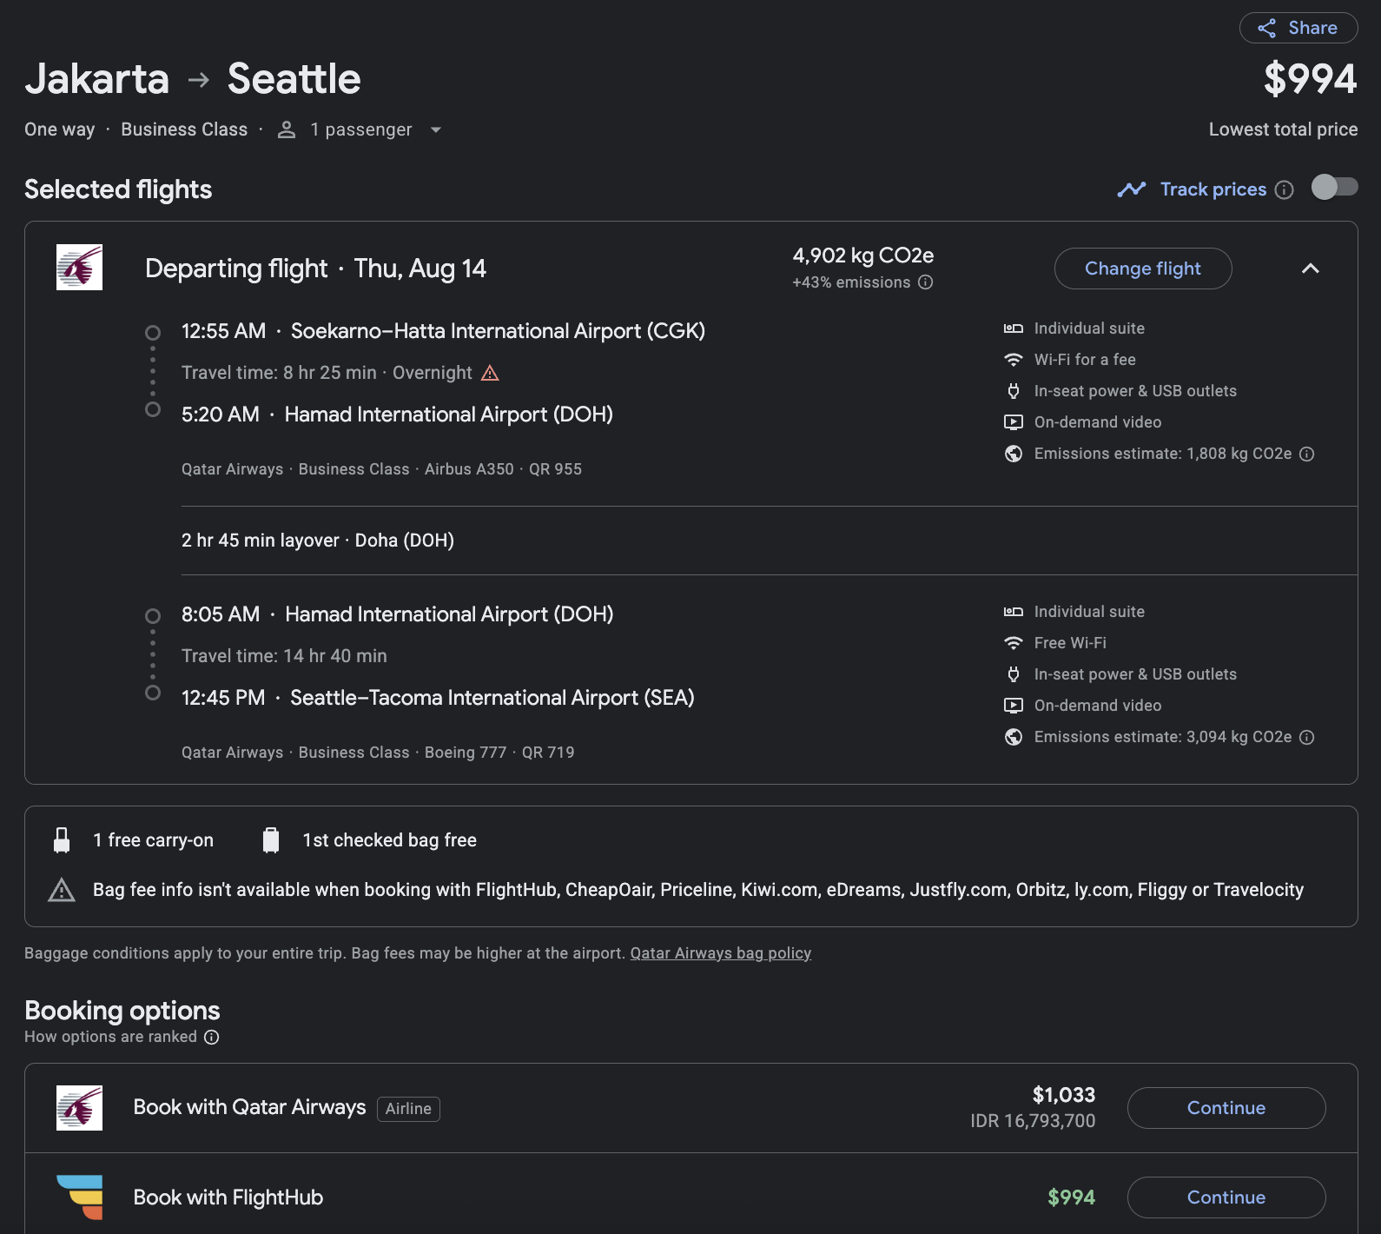Viewport: 1381px width, 1234px height.
Task: Click the Track prices trend icon
Action: click(x=1132, y=189)
